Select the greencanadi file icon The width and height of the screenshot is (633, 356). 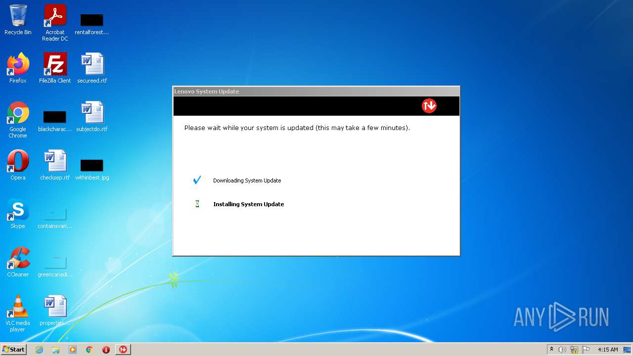(x=55, y=267)
